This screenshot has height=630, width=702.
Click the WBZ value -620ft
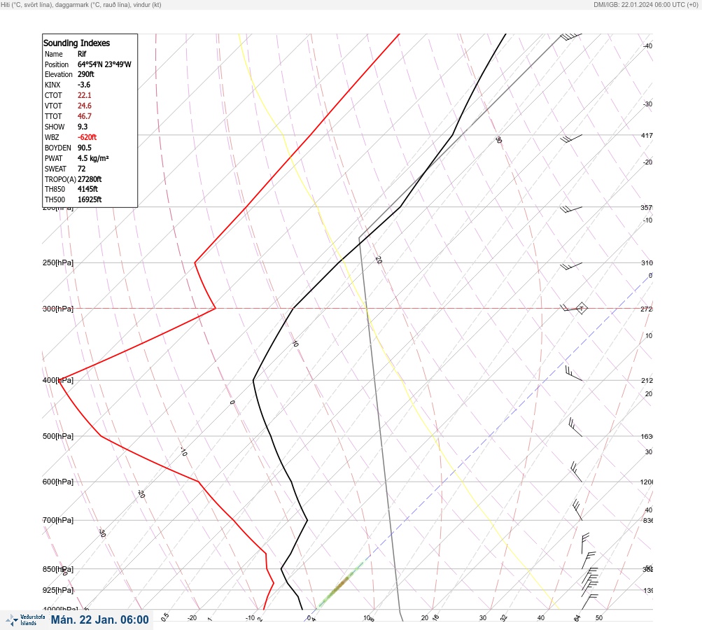[87, 137]
